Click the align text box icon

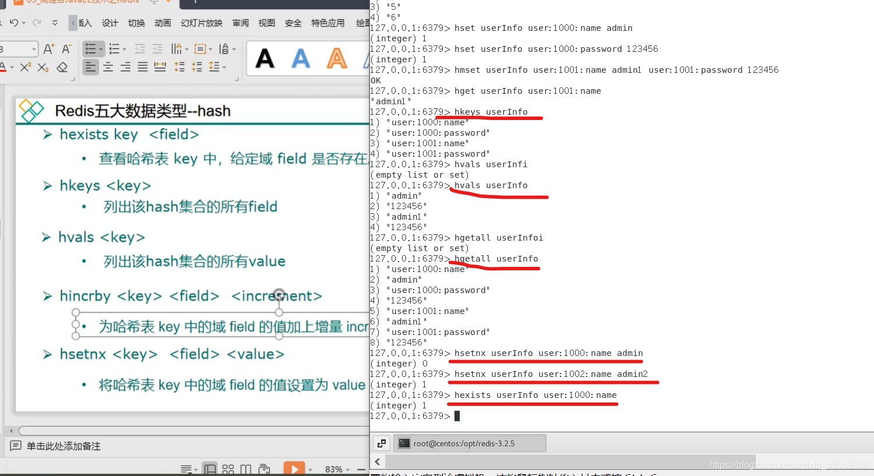coord(200,49)
